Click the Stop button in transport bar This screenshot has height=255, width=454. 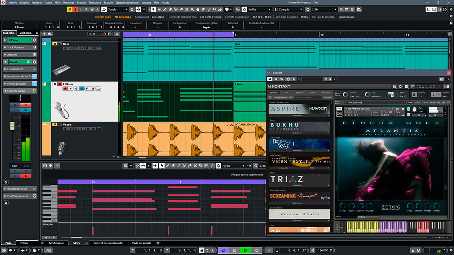235,250
